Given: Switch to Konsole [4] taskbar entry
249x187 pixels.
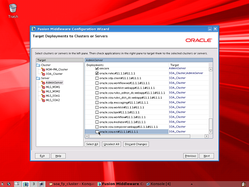Looking at the screenshot, I should tap(158, 184).
